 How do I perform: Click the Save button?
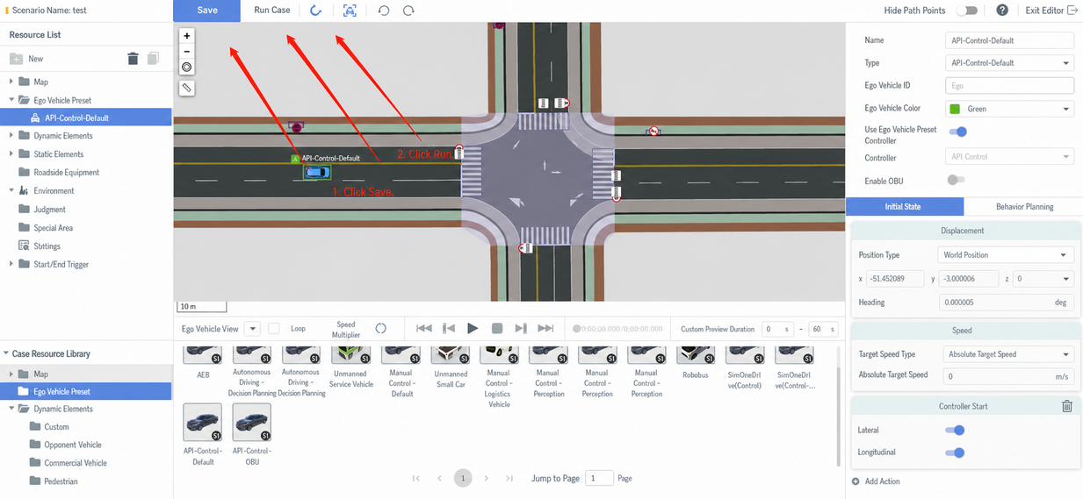pos(207,11)
